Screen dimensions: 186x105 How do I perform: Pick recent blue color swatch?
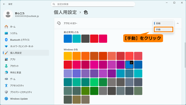coord(68,39)
